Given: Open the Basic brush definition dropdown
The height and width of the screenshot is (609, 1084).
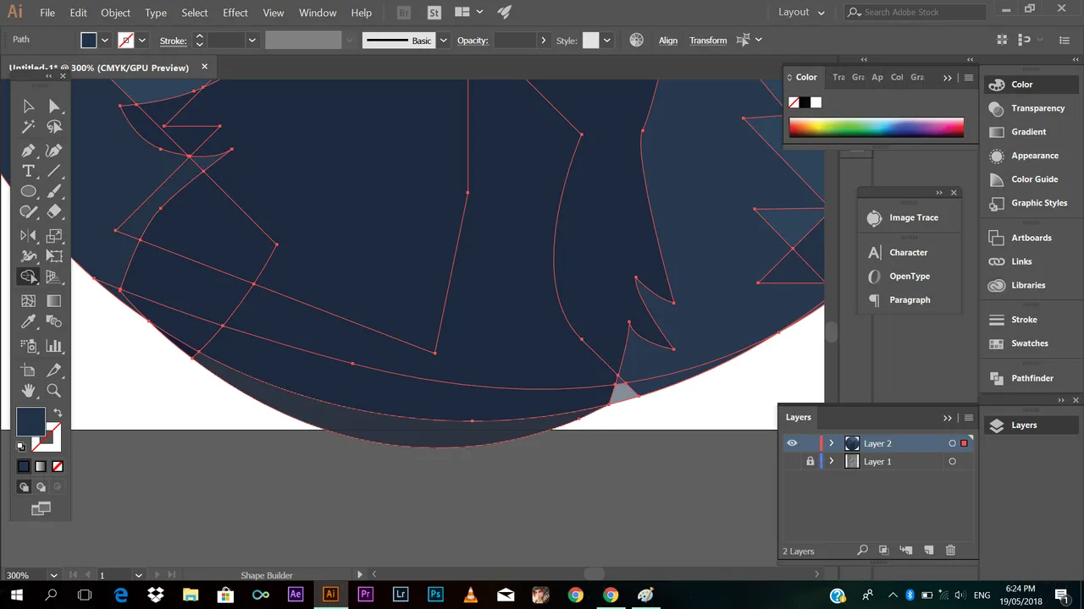Looking at the screenshot, I should click(x=443, y=40).
